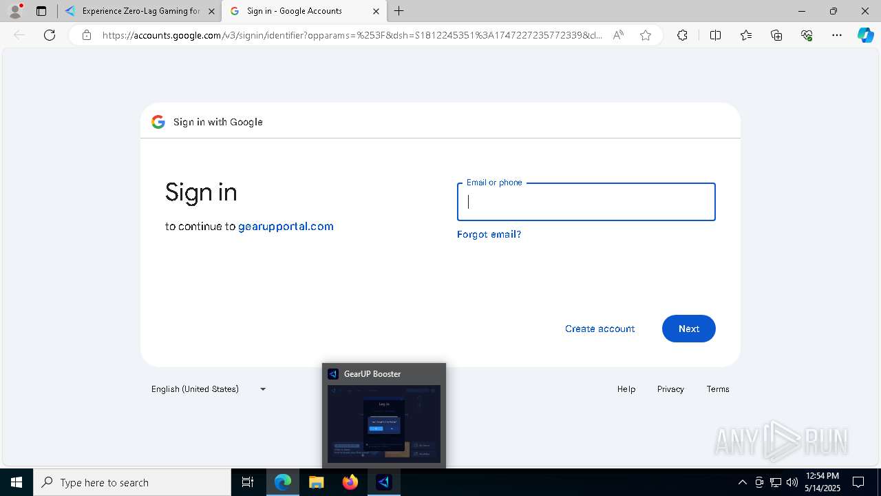
Task: Go back to previous page
Action: [x=19, y=35]
